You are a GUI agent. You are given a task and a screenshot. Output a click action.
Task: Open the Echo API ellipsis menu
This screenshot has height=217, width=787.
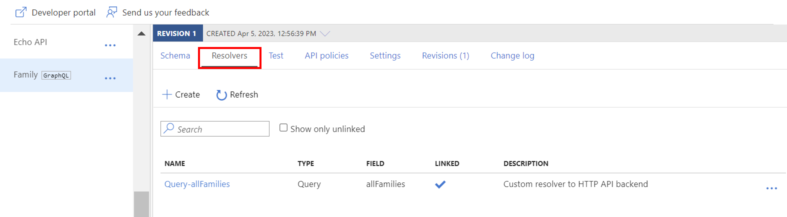(x=110, y=45)
